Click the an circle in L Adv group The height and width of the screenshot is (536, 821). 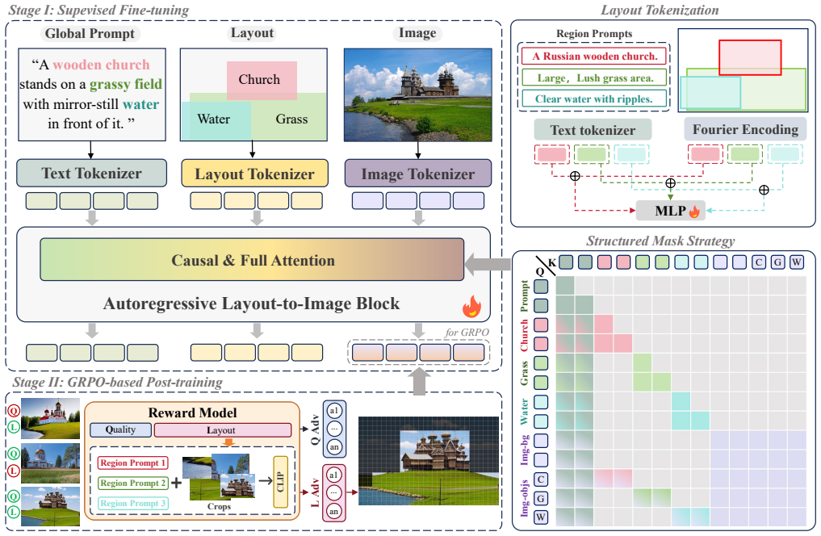(x=334, y=511)
